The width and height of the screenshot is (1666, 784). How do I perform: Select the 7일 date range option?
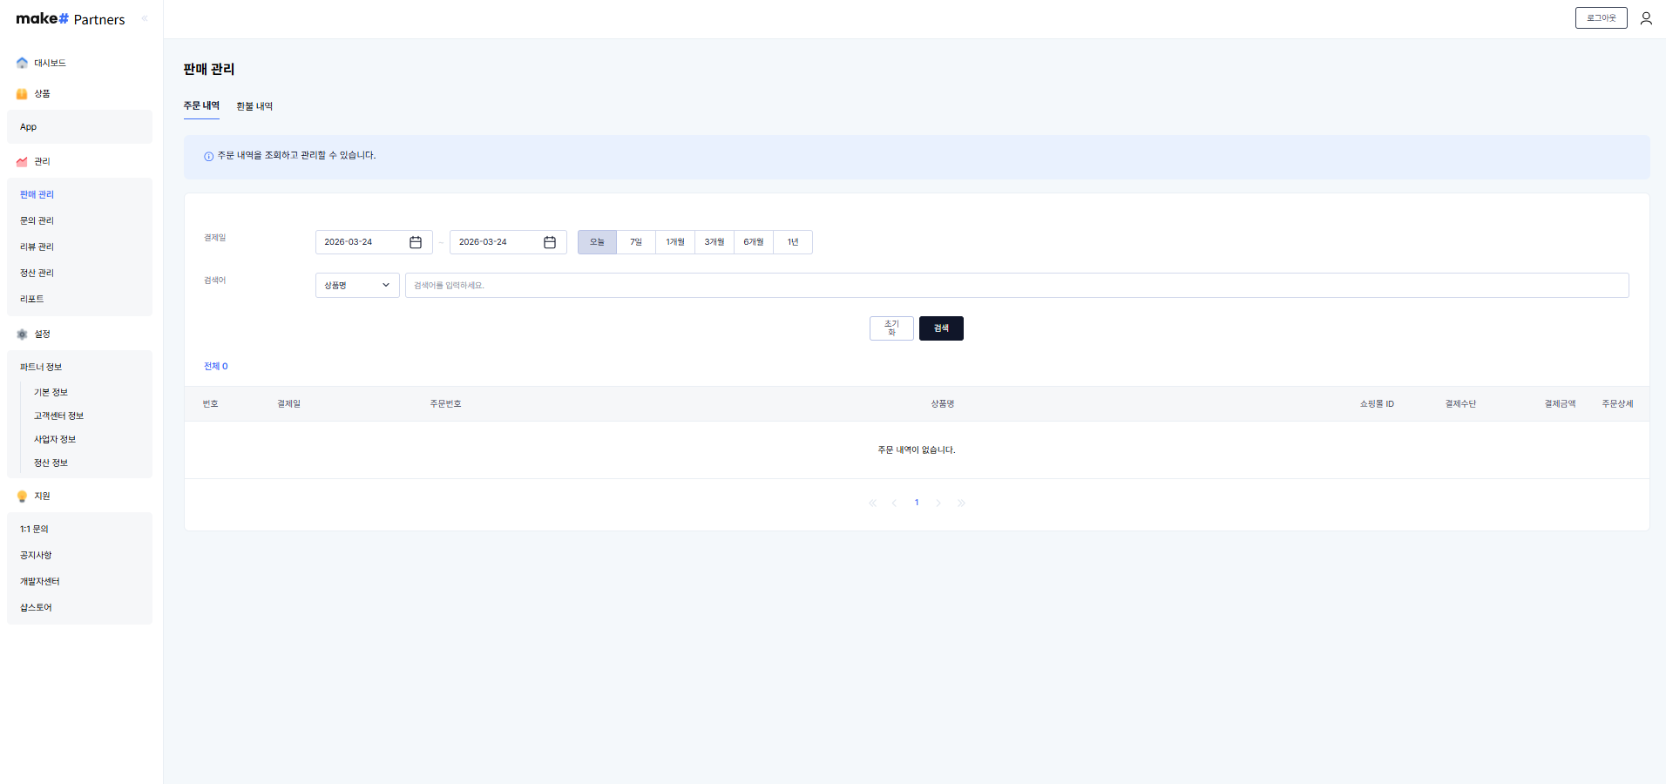[x=636, y=242]
